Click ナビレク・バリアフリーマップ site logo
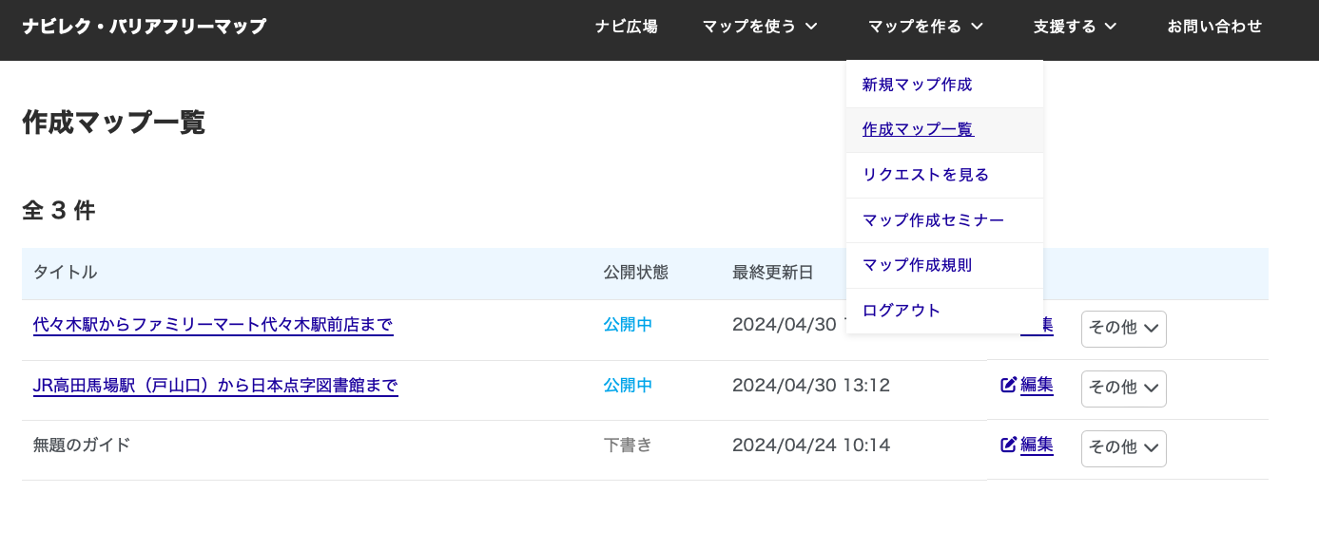 (x=144, y=27)
